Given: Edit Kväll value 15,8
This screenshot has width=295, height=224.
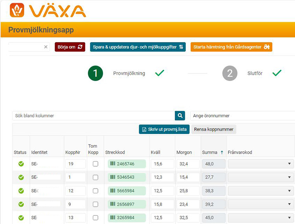Looking at the screenshot, I should click(x=162, y=204).
